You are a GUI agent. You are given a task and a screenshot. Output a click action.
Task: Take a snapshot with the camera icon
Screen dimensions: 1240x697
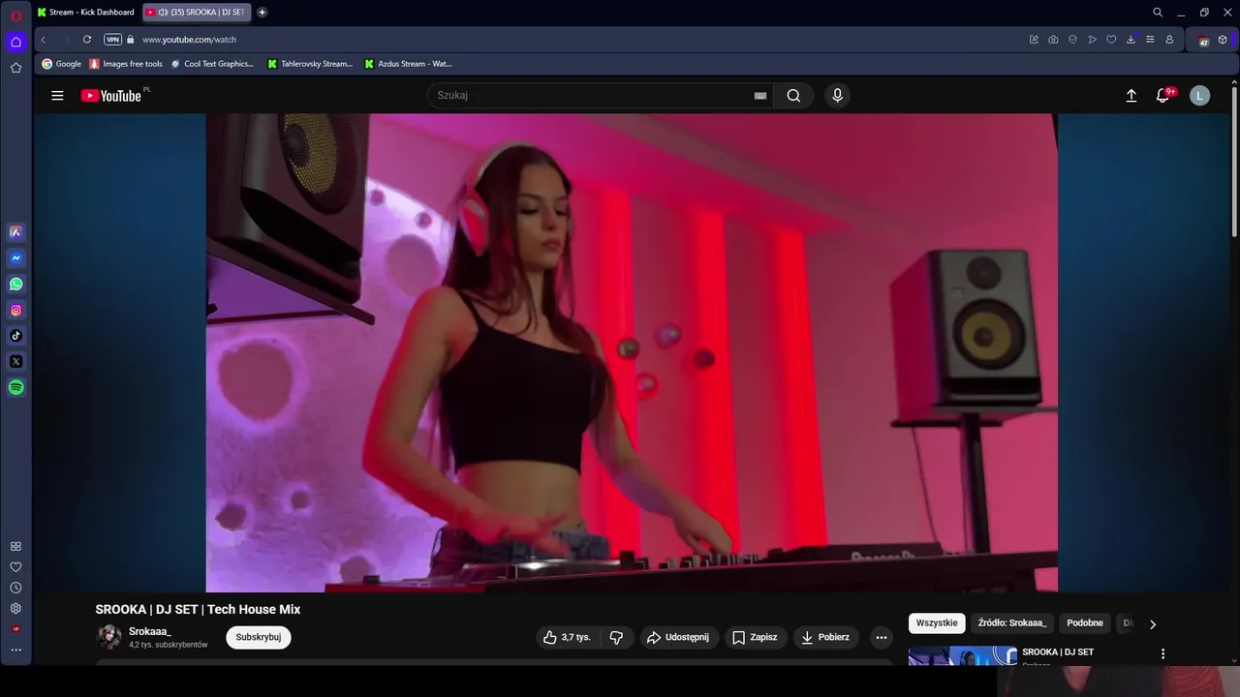point(1053,40)
